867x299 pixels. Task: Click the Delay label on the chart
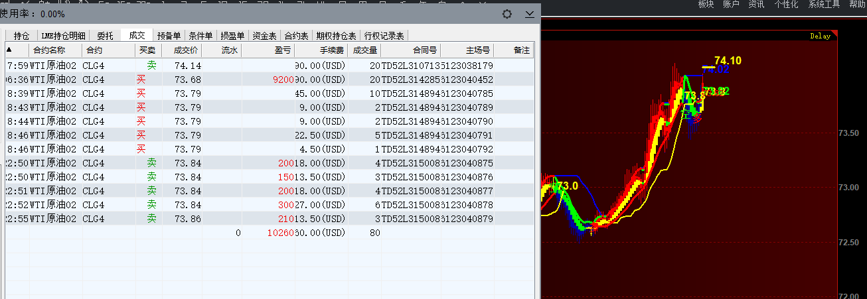click(820, 36)
